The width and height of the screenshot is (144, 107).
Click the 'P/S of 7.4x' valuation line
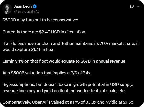(x=80, y=73)
